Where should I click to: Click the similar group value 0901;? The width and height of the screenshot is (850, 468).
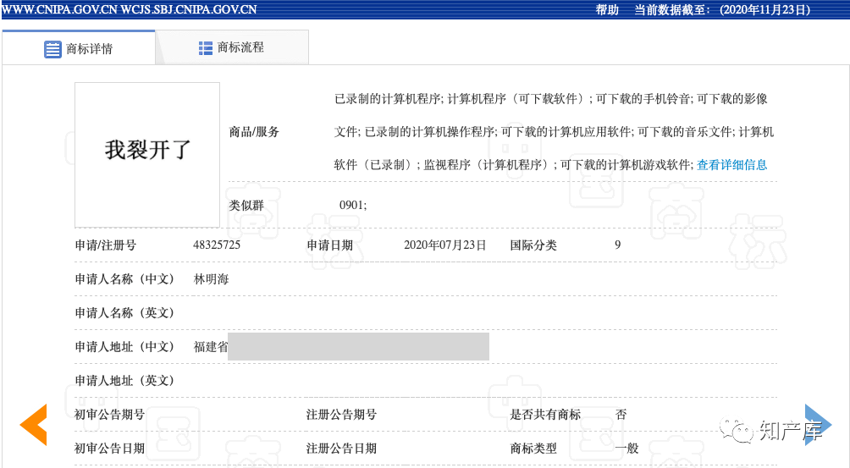tap(353, 205)
